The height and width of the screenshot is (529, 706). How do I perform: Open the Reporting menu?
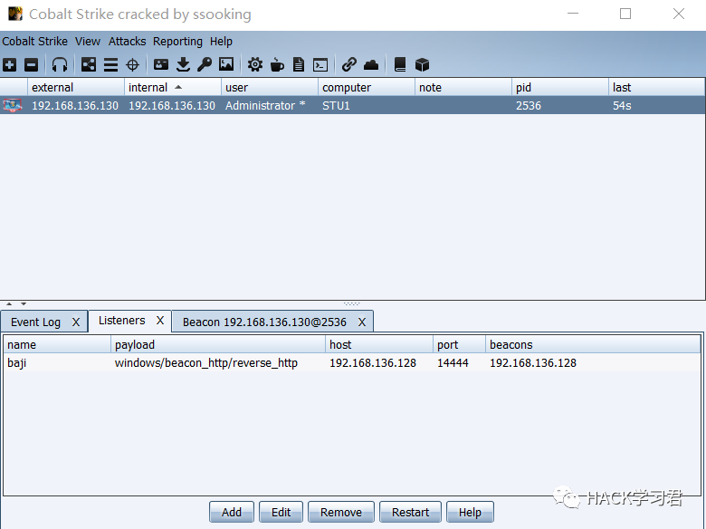tap(177, 42)
